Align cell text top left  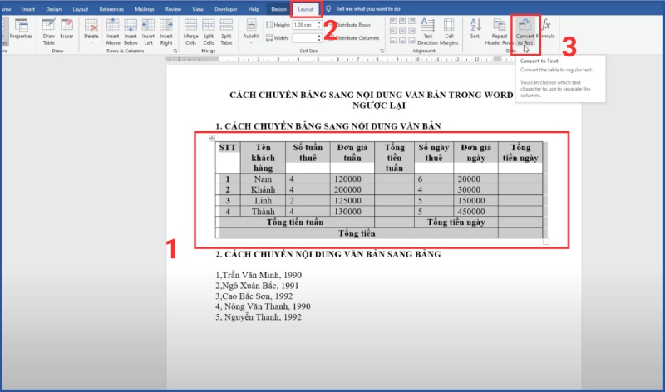pos(393,22)
